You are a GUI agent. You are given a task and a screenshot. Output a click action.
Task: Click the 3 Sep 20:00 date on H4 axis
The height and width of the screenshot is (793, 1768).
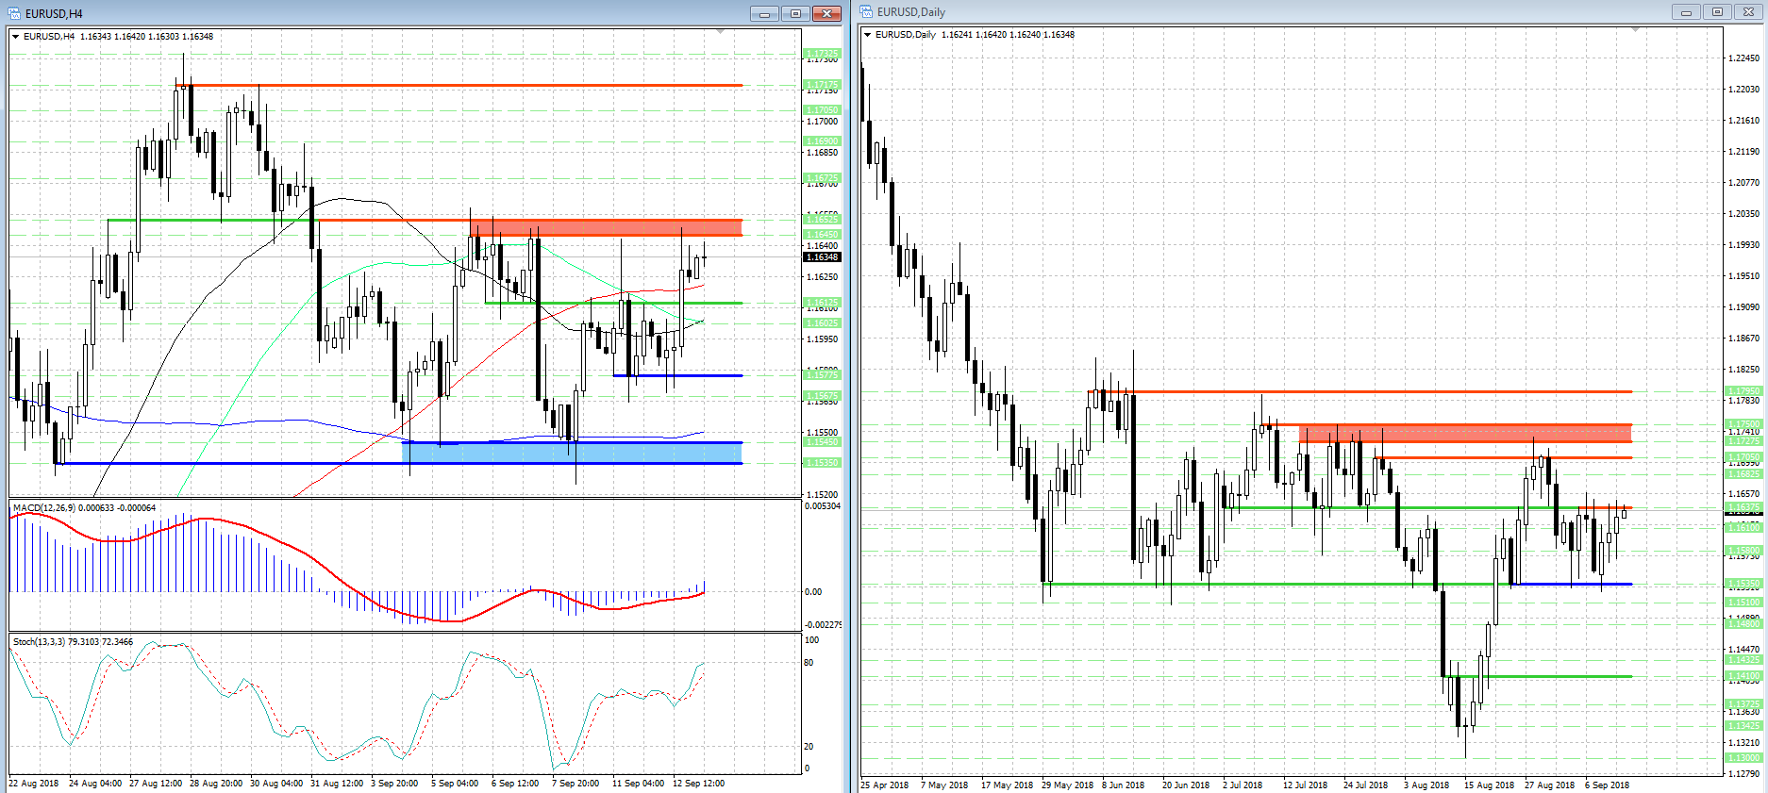coord(394,784)
